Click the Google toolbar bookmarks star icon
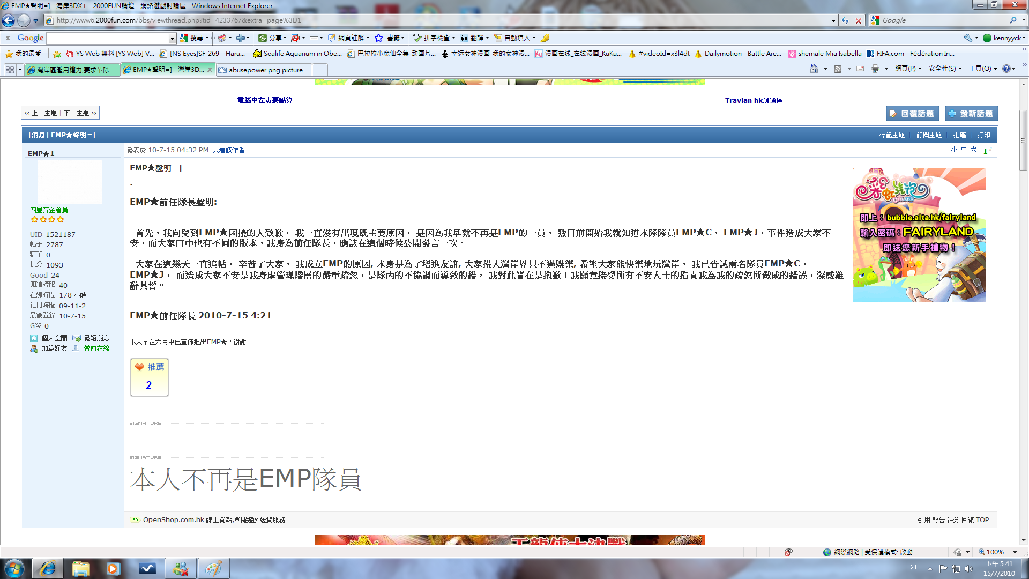Screen dimensions: 1029x579 pyautogui.click(x=378, y=38)
